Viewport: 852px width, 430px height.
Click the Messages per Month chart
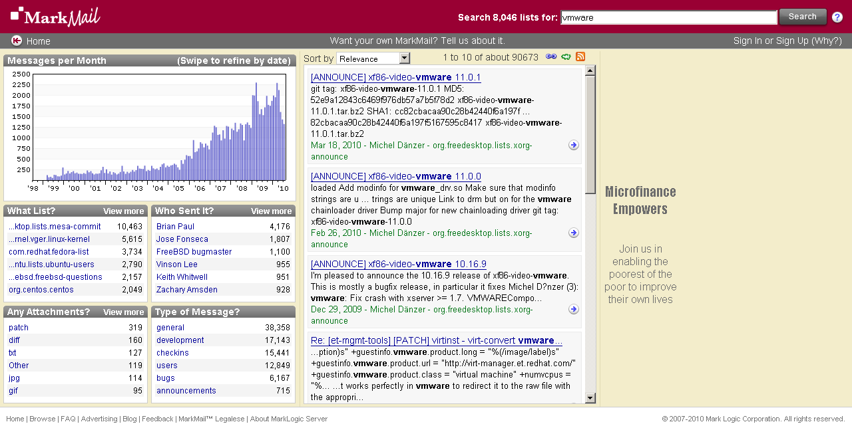[160, 126]
